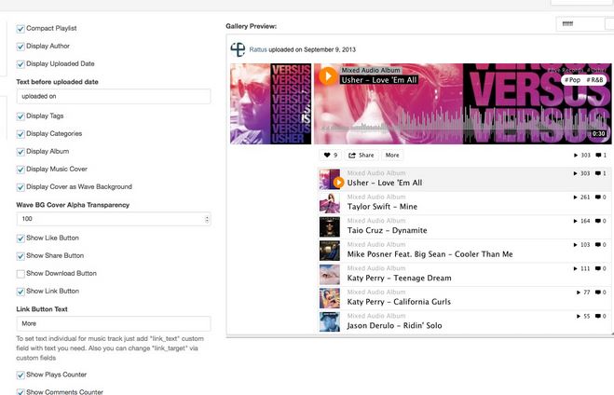Click the Mike Posner cover thumbnail

[330, 251]
